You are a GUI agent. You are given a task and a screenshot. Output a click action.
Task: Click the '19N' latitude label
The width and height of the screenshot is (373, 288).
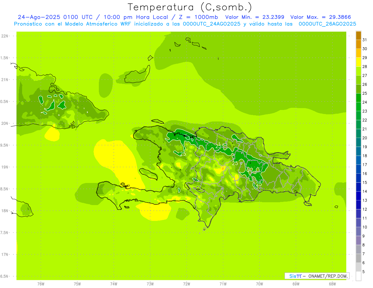click(5, 167)
